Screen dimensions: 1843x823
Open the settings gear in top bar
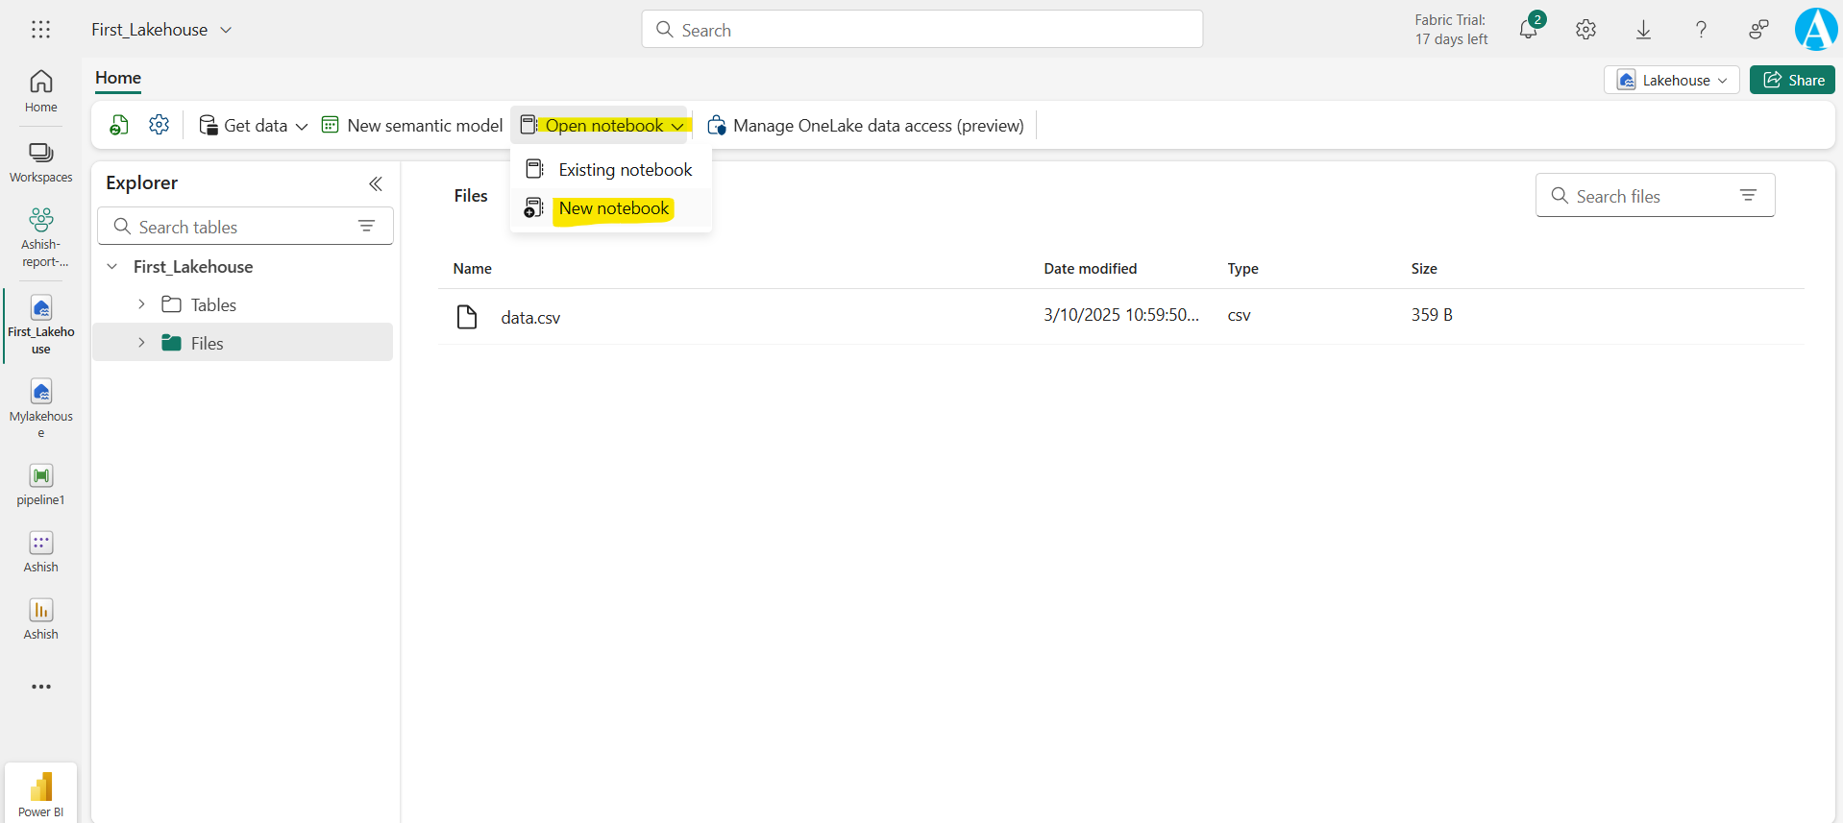1585,30
